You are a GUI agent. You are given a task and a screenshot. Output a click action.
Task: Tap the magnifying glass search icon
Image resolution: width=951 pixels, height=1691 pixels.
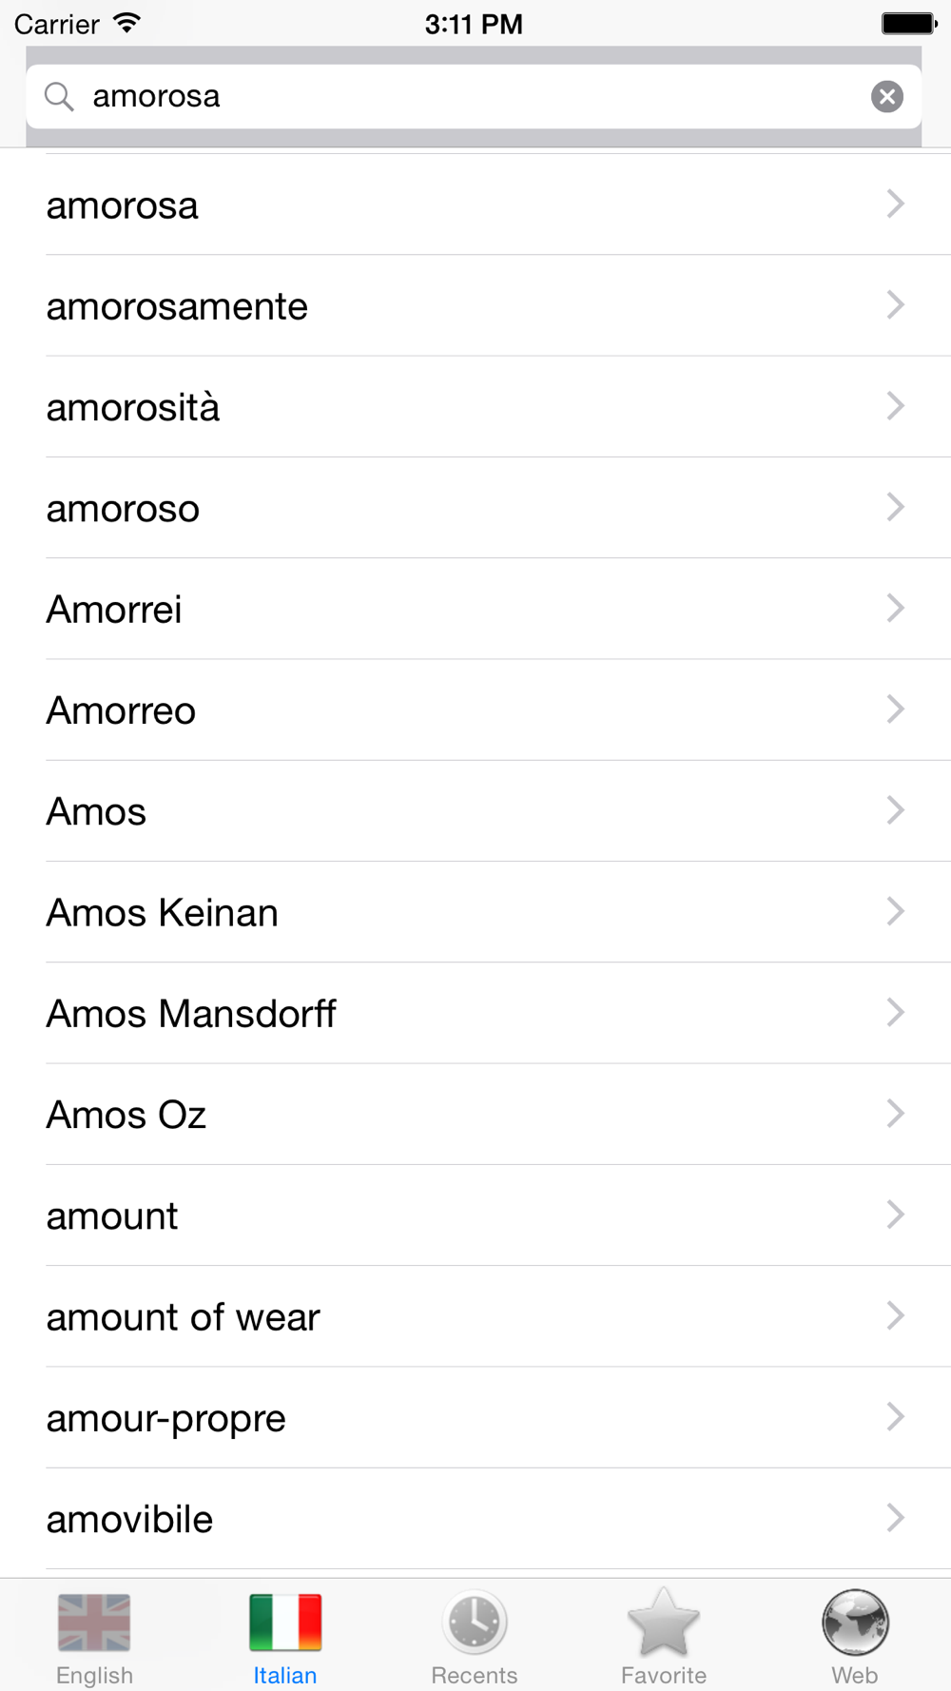click(59, 96)
